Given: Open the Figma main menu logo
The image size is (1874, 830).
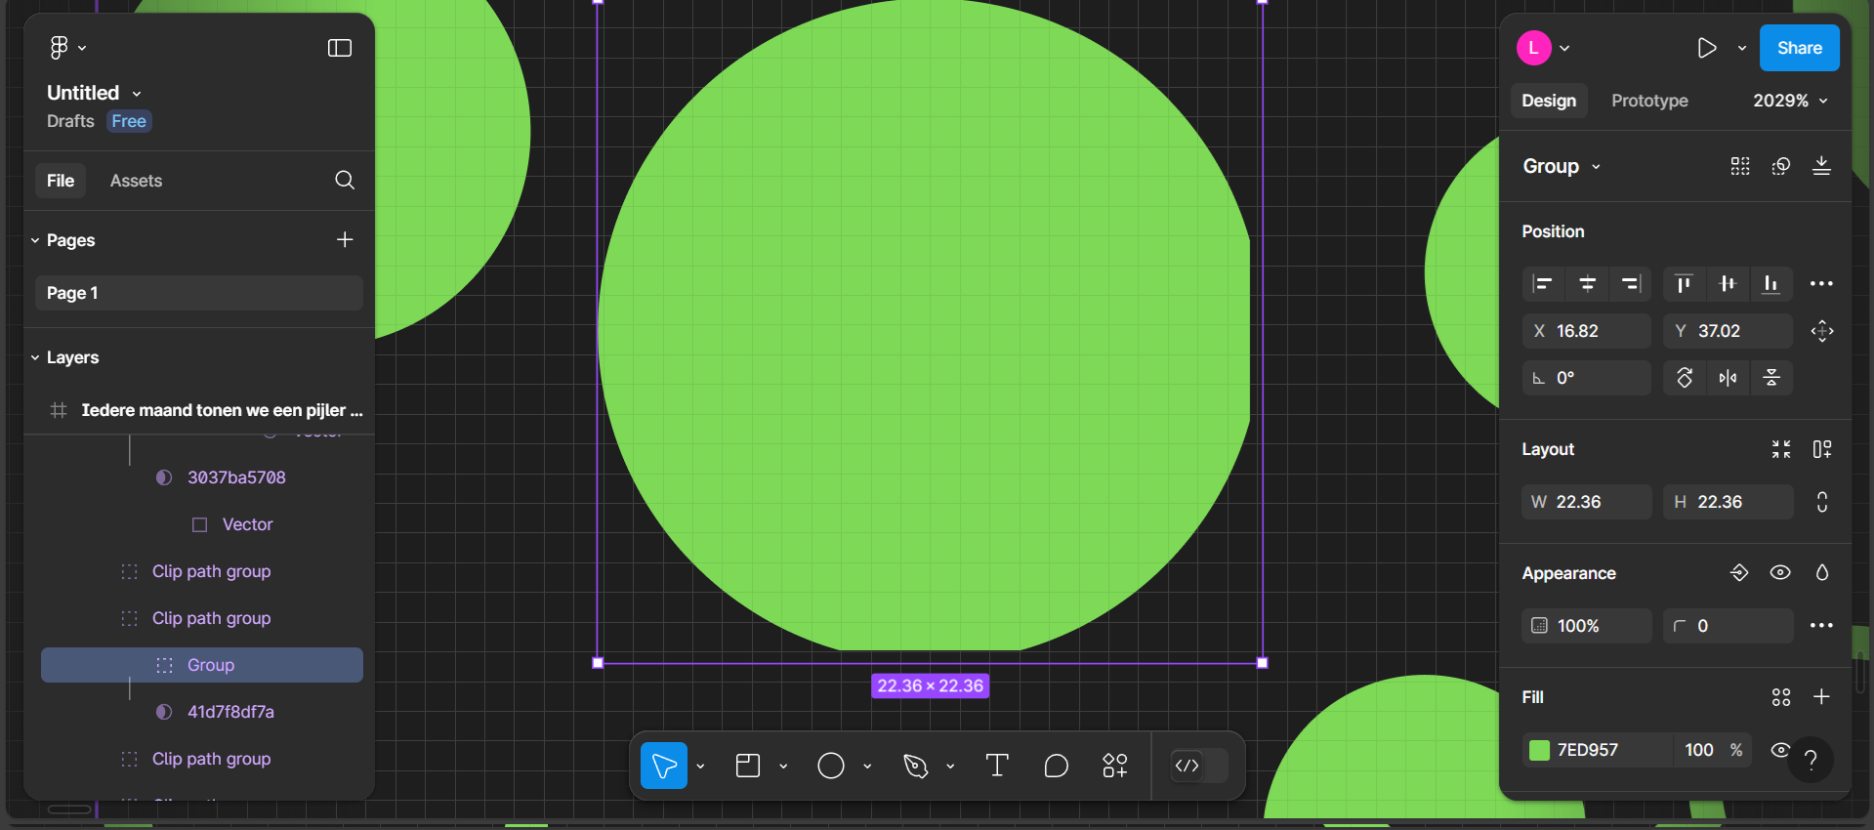Looking at the screenshot, I should (60, 47).
